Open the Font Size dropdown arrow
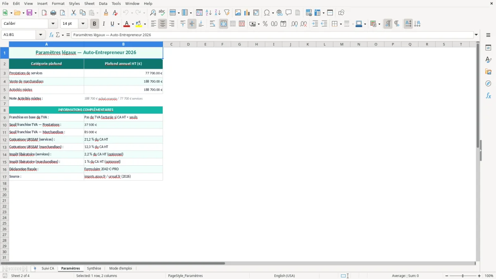496x279 pixels. (83, 24)
